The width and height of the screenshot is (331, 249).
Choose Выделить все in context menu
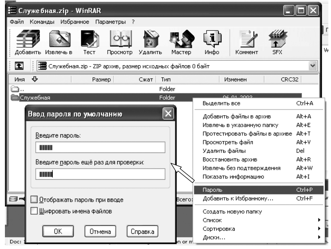click(259, 103)
